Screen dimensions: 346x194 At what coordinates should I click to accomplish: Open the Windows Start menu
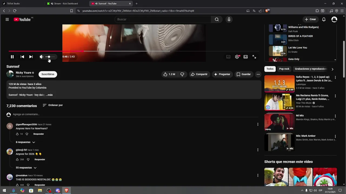click(x=4, y=190)
